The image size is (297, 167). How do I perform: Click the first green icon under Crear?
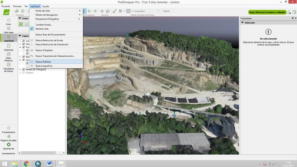pos(21,24)
